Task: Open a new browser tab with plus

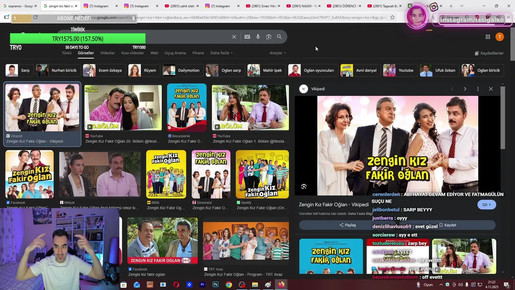Action: click(451, 6)
